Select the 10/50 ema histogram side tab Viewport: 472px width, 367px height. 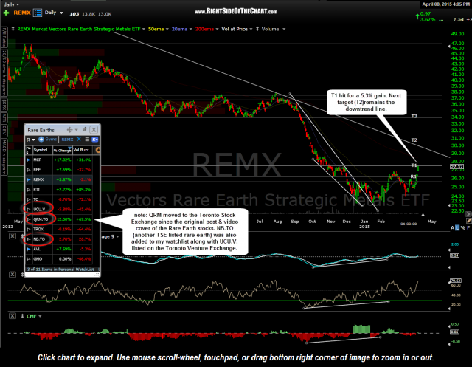(4, 73)
